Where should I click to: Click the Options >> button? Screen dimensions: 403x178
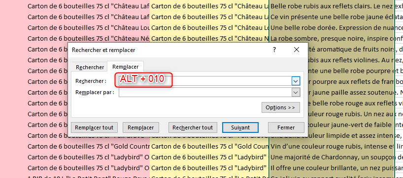coord(281,107)
